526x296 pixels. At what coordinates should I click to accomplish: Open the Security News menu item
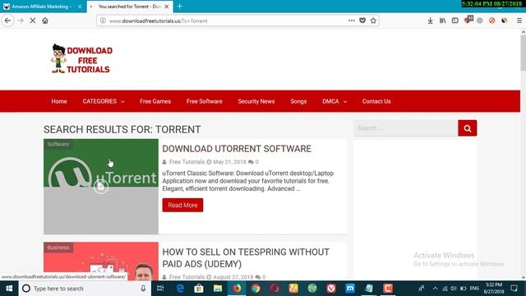coord(256,101)
